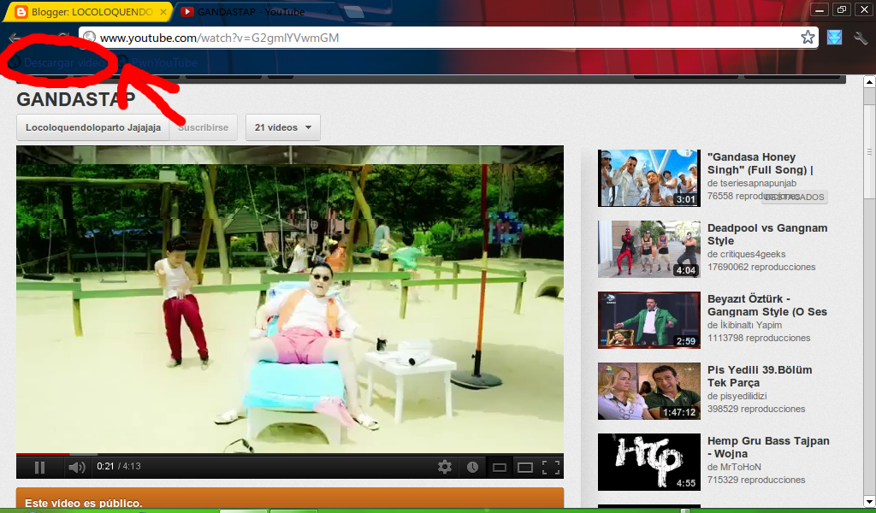This screenshot has height=513, width=876.
Task: Click 'de MrToHoN' uploader text
Action: point(734,467)
